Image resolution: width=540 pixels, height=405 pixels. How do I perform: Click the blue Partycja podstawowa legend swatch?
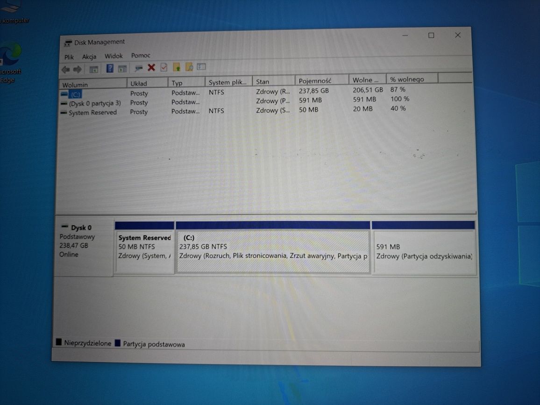tap(117, 343)
